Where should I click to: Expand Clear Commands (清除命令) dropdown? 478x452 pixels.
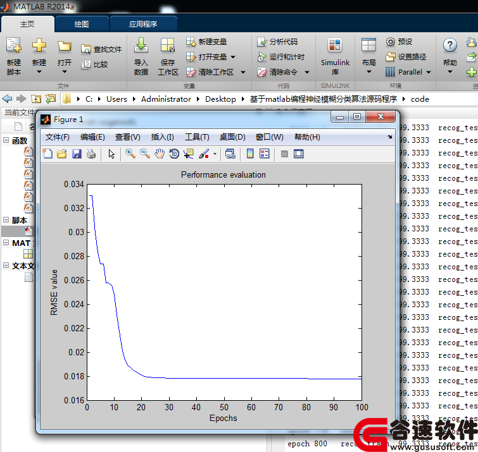(x=307, y=72)
